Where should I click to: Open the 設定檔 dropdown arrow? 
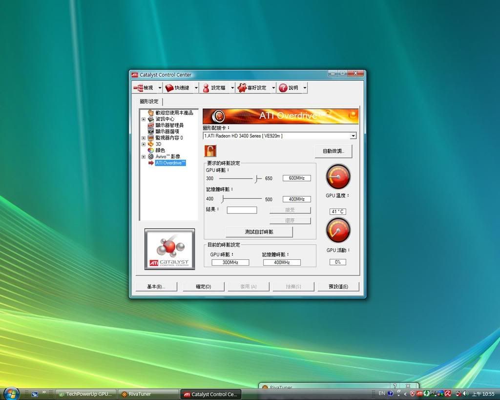232,88
